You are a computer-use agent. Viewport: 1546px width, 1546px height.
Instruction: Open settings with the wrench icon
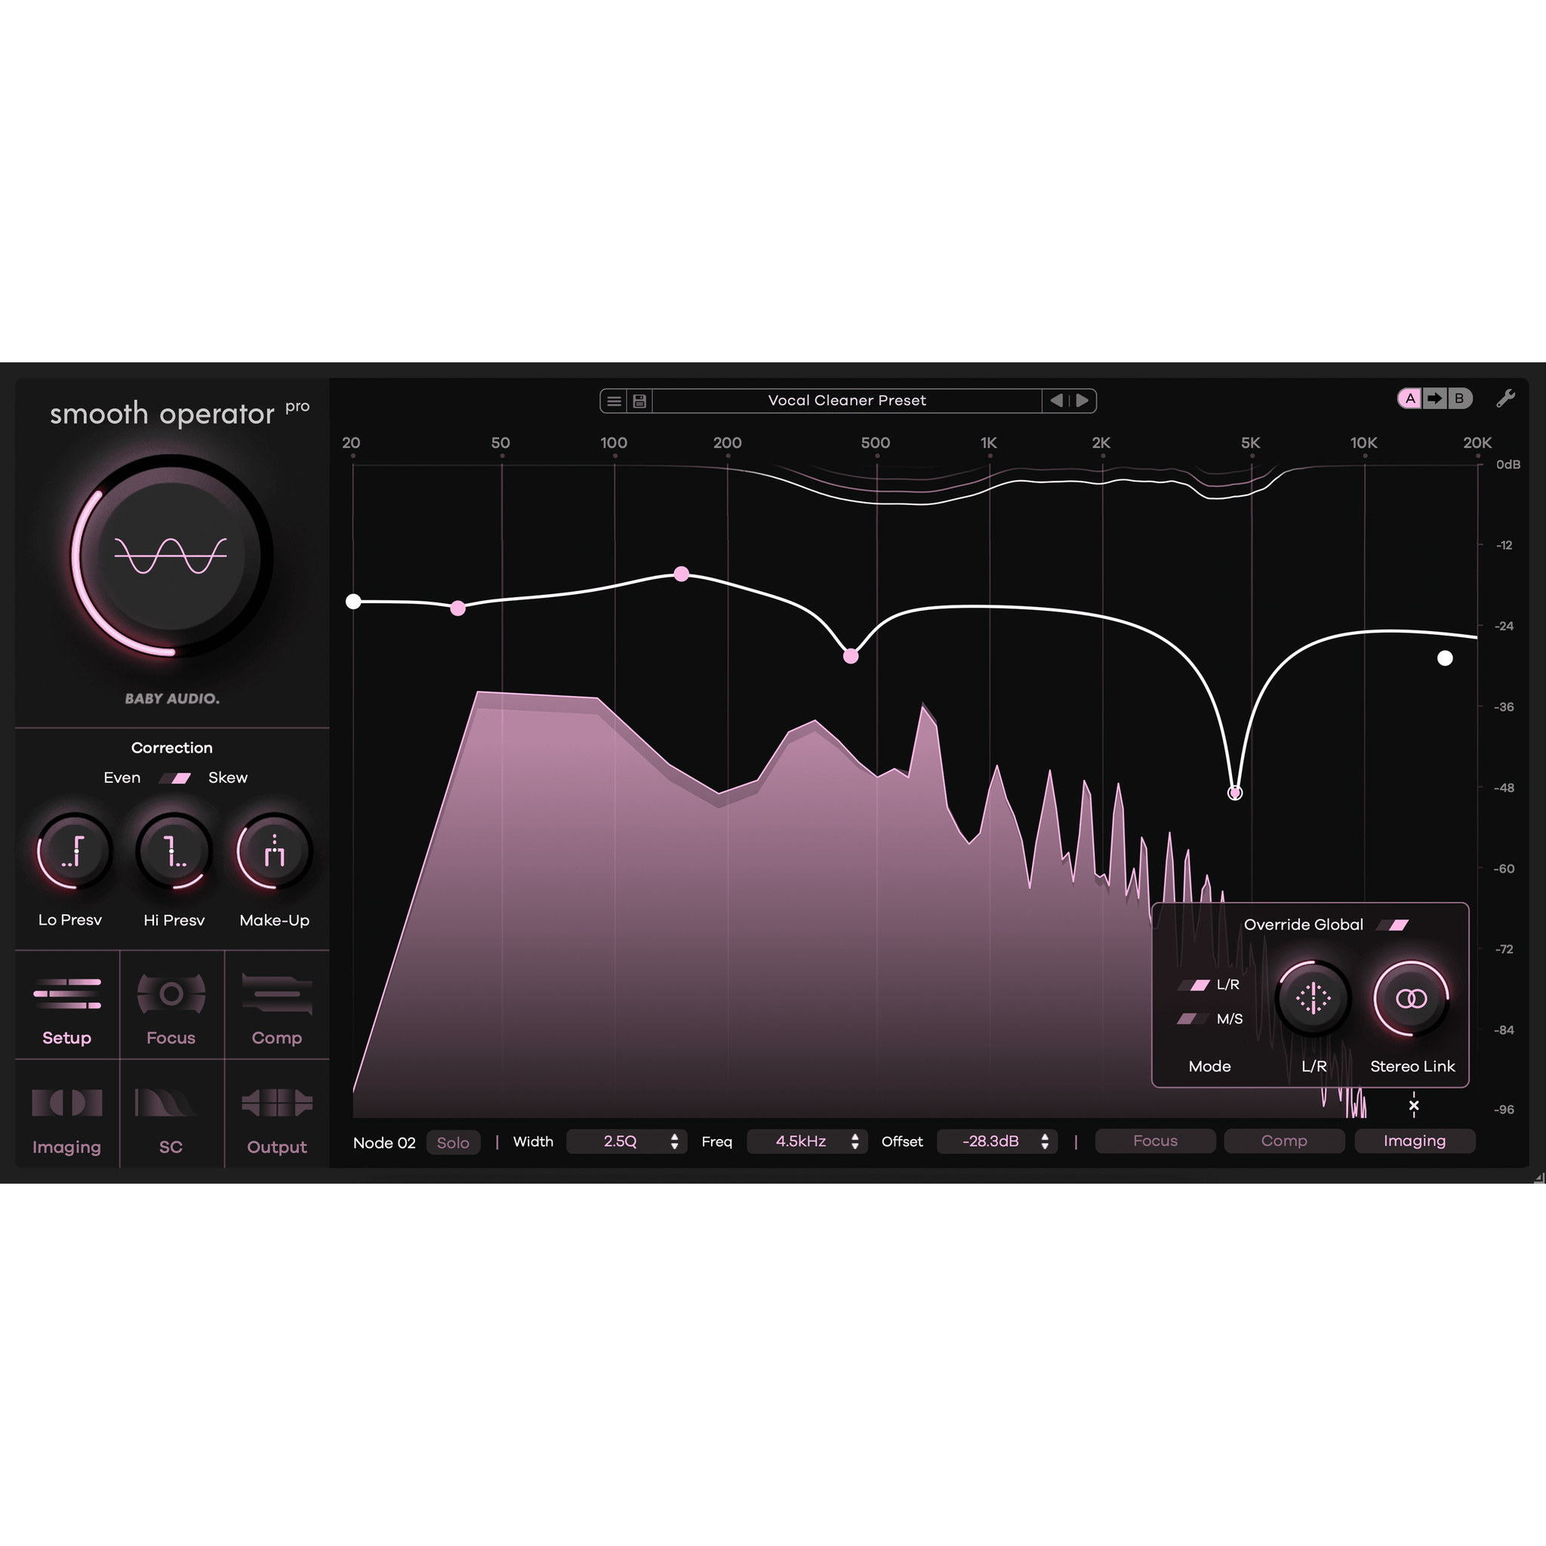pyautogui.click(x=1505, y=399)
